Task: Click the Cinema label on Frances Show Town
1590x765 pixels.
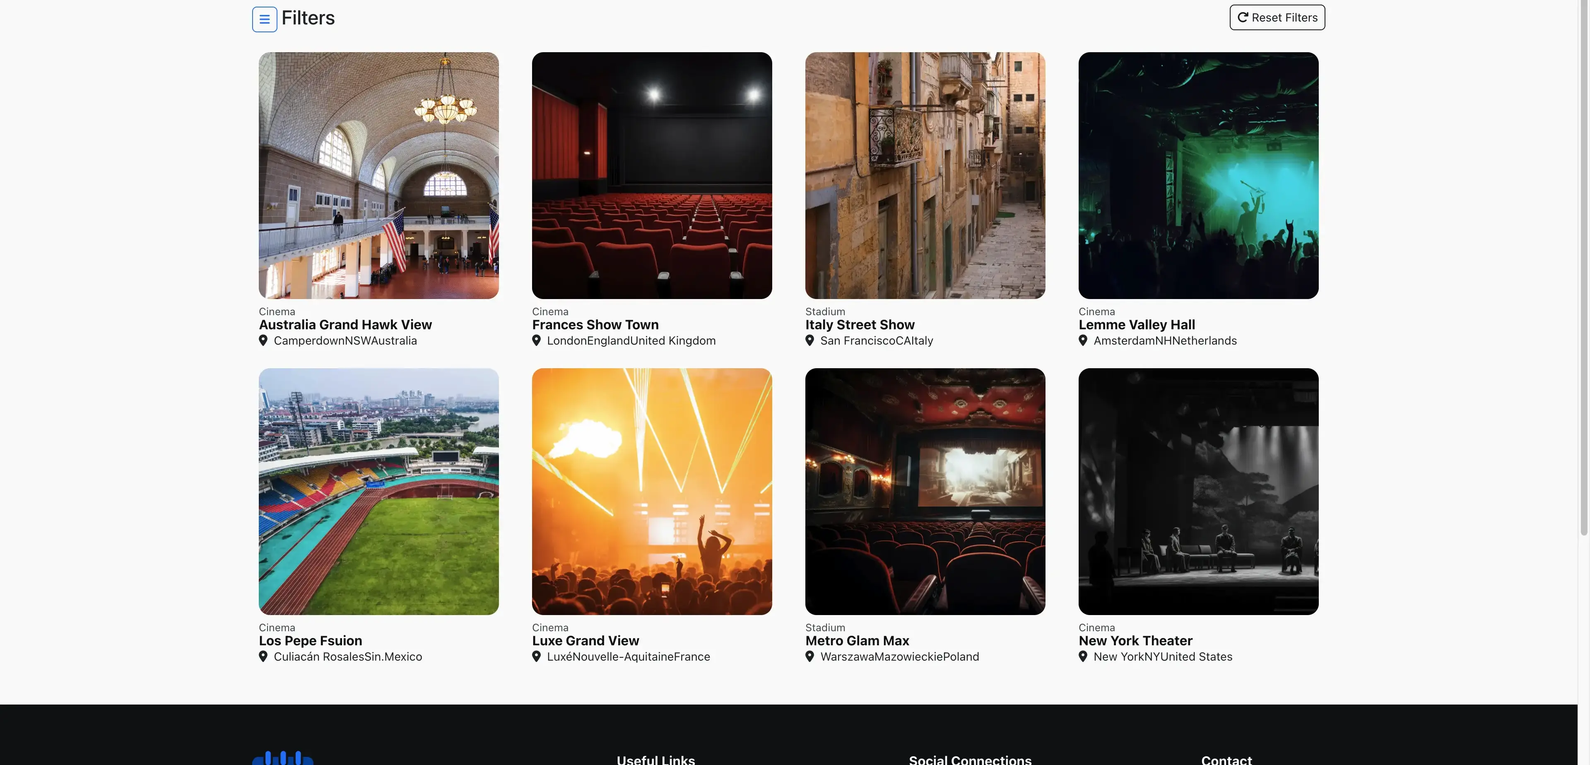Action: (x=549, y=311)
